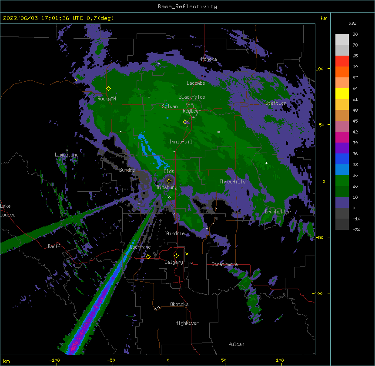Click the Vulcan town label
Image resolution: width=375 pixels, height=366 pixels.
tap(236, 344)
